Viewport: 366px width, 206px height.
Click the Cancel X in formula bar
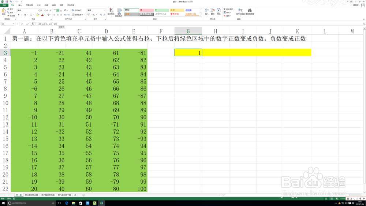(x=22, y=24)
